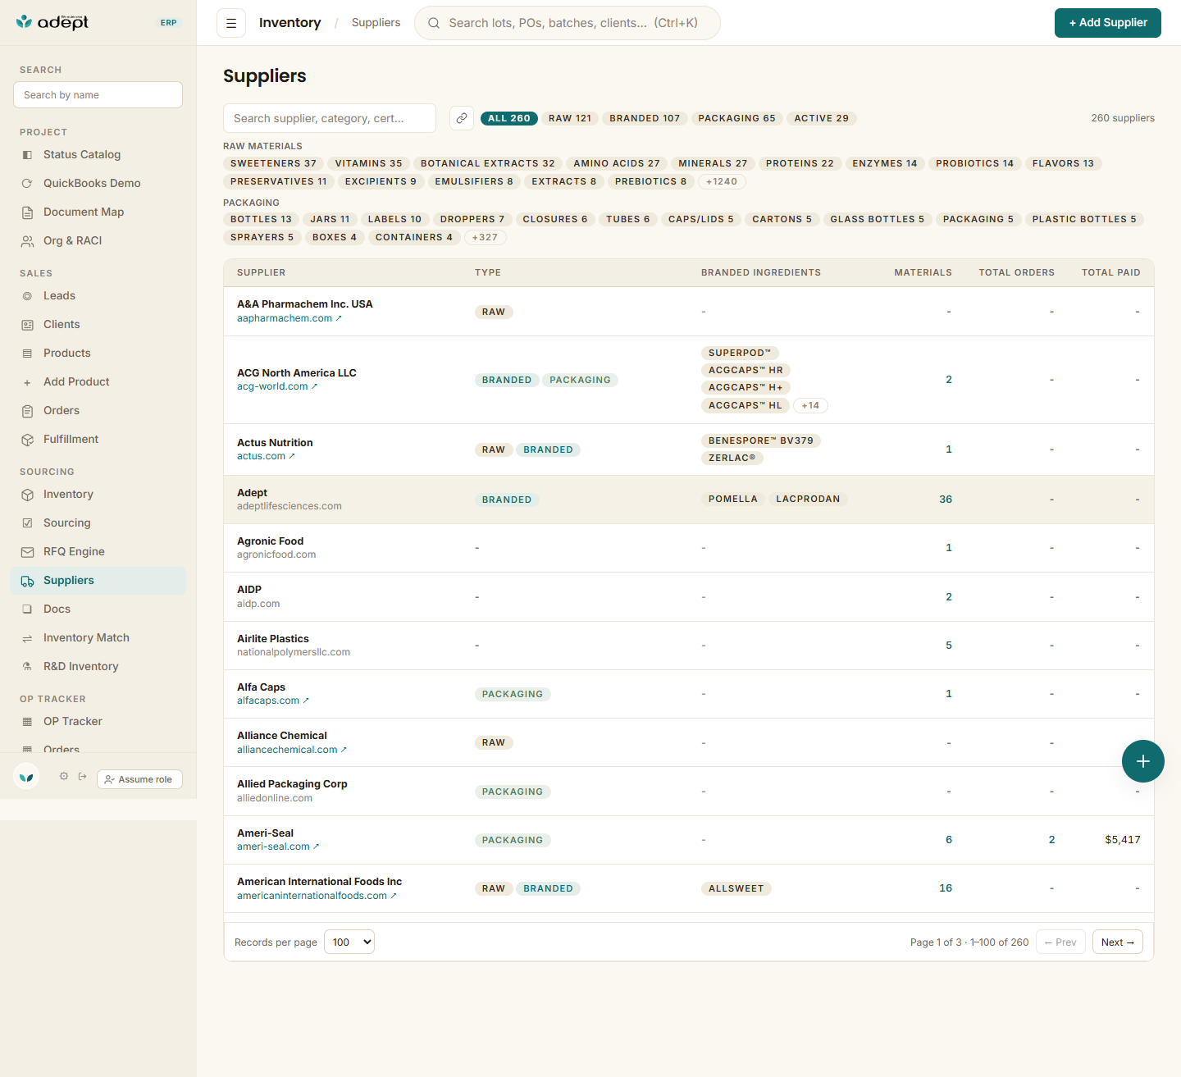This screenshot has height=1077, width=1181.
Task: Click the $5,417 total paid value
Action: 1123,839
